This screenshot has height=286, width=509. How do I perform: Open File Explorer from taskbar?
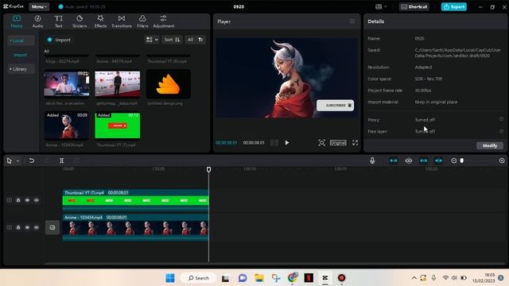[259, 278]
